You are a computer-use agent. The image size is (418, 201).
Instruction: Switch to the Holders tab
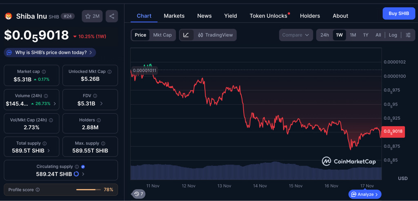pyautogui.click(x=310, y=16)
